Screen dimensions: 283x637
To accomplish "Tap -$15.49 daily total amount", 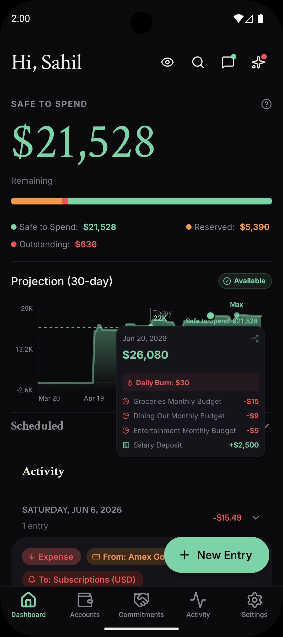I will 227,517.
